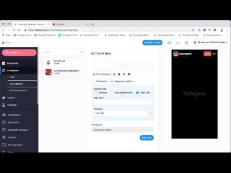Select produkanakanakraihan profile radio
The width and height of the screenshot is (231, 173).
coord(42,72)
